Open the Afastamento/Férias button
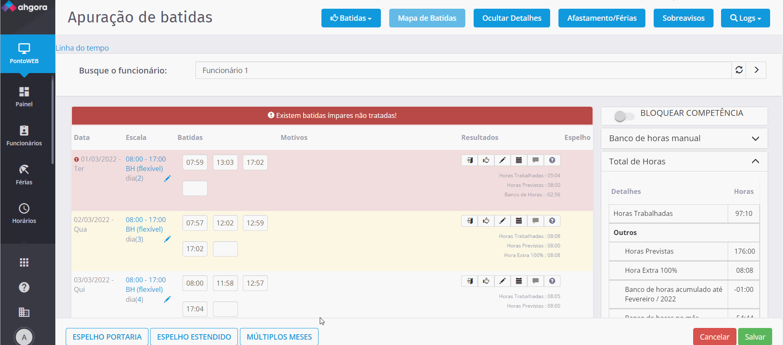Viewport: 783px width, 345px height. 602,18
